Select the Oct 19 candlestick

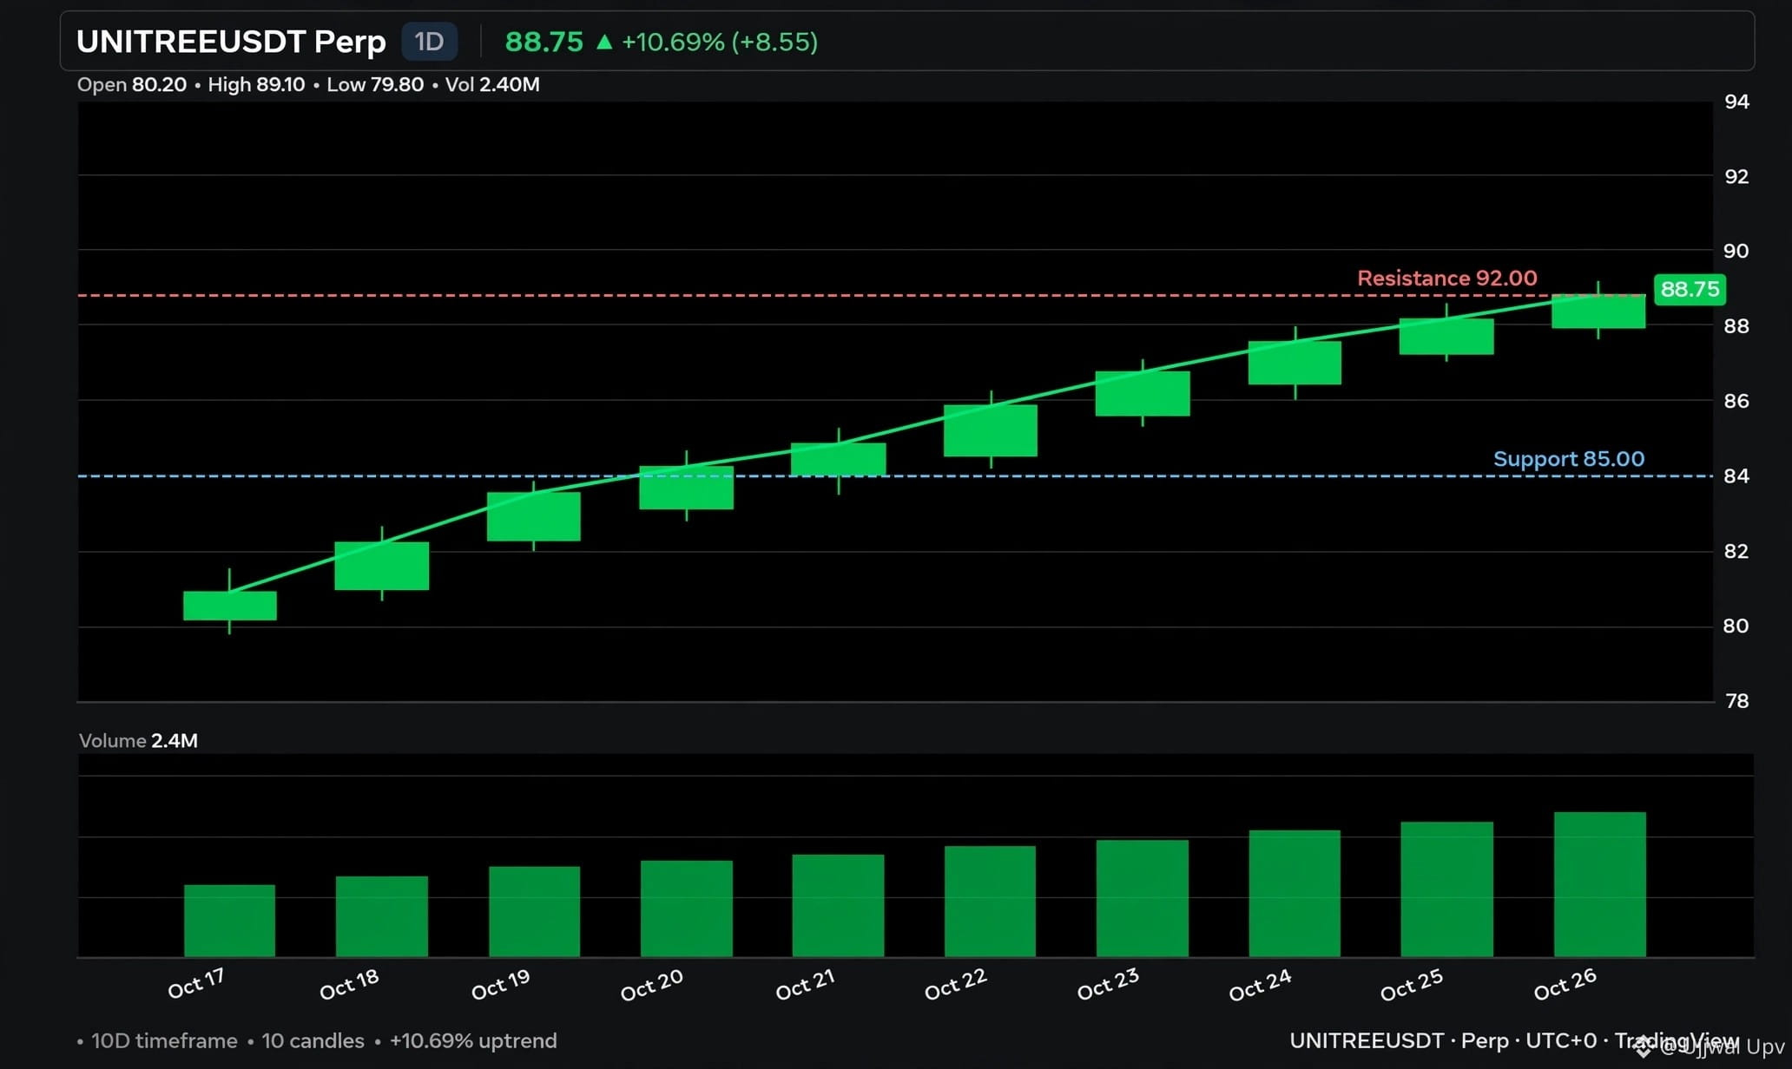tap(534, 516)
